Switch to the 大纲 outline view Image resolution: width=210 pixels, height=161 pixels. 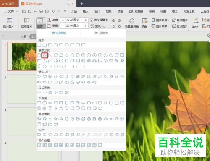click(x=24, y=36)
